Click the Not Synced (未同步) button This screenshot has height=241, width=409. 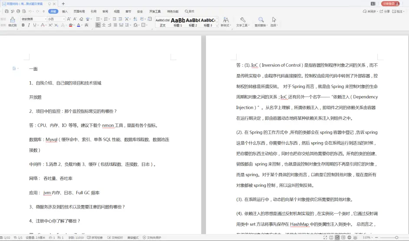370,11
